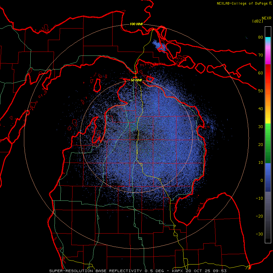Screen dimensions: 273x273
Task: Click the -20 dBZ scale value
Action: [259, 216]
